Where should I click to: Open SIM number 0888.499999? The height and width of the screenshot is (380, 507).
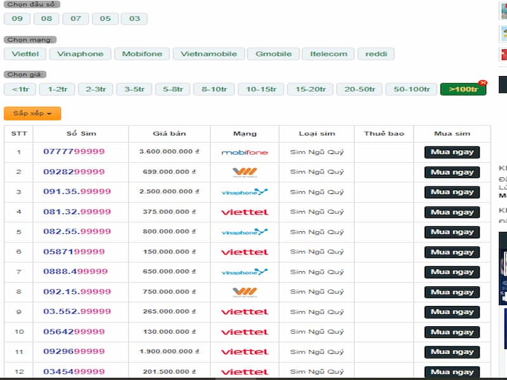[x=75, y=272]
